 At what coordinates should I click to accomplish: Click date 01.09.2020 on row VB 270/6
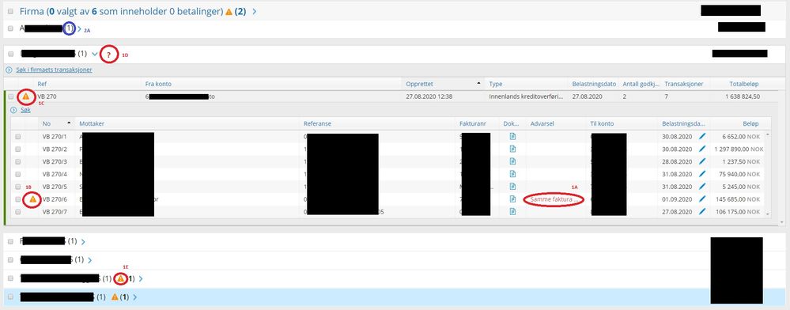678,199
